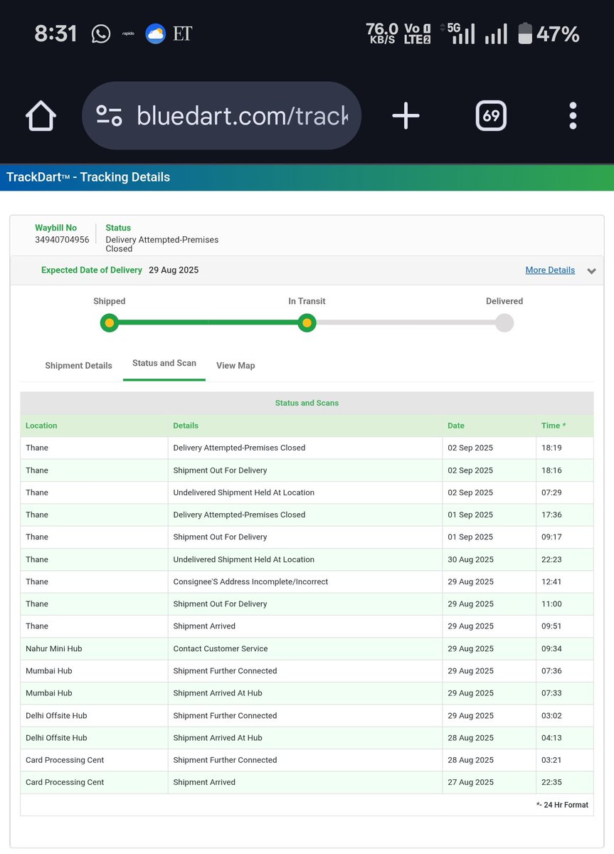Tap the rapido notification icon
This screenshot has height=854, width=614.
point(128,33)
